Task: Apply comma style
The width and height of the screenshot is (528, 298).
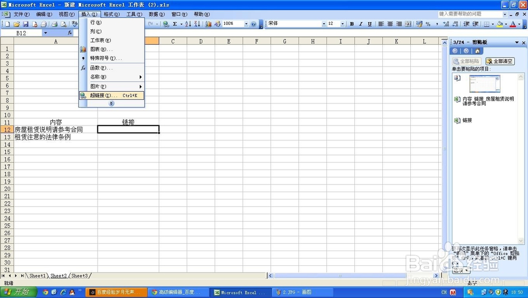Action: (437, 24)
